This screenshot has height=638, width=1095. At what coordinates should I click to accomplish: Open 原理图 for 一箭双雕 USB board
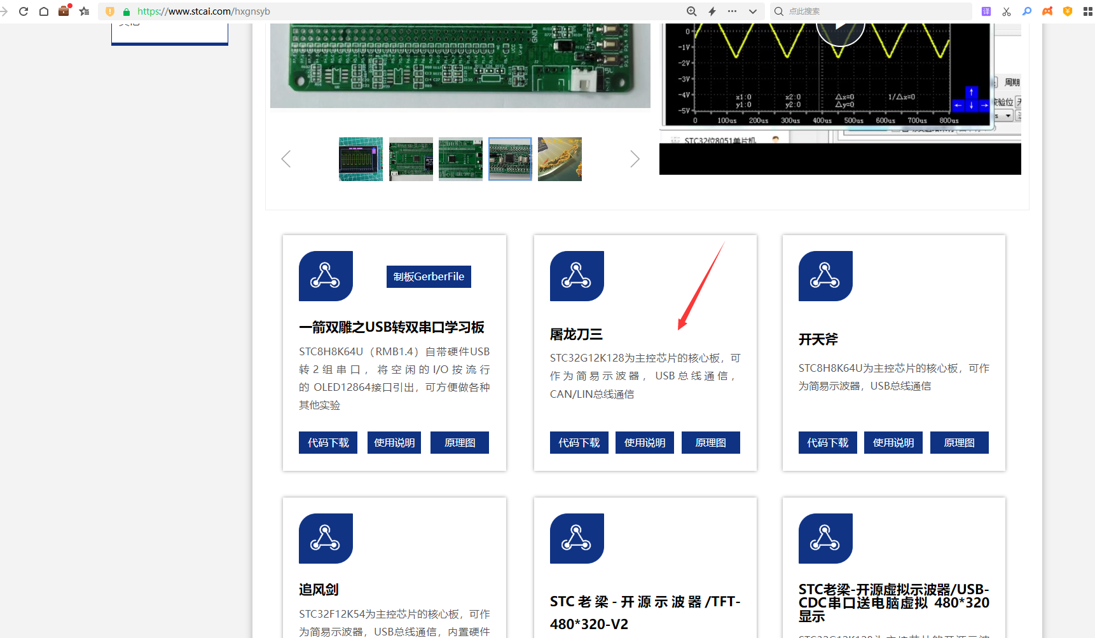coord(460,442)
